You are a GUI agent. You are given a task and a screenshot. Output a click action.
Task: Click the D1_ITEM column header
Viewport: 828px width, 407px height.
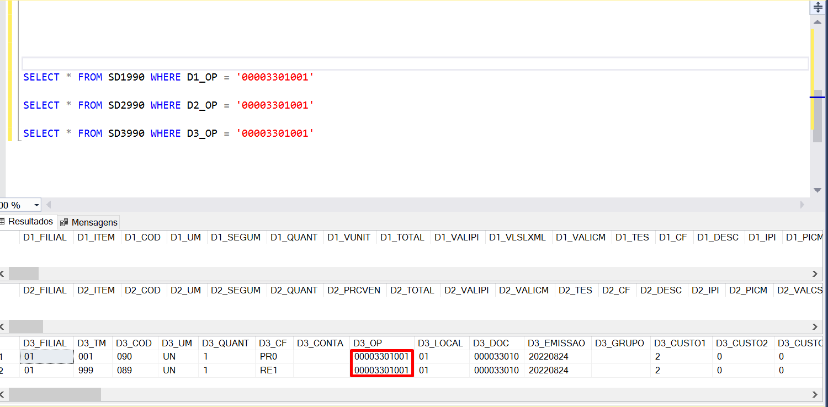tap(96, 237)
